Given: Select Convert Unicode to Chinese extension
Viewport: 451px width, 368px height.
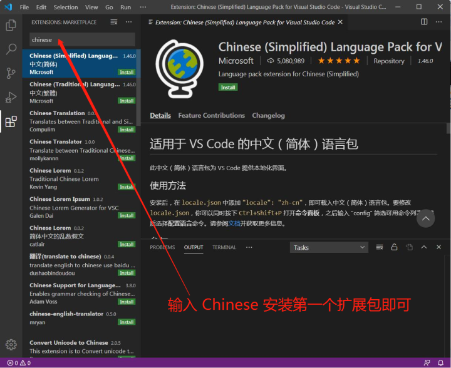Looking at the screenshot, I should pyautogui.click(x=81, y=347).
